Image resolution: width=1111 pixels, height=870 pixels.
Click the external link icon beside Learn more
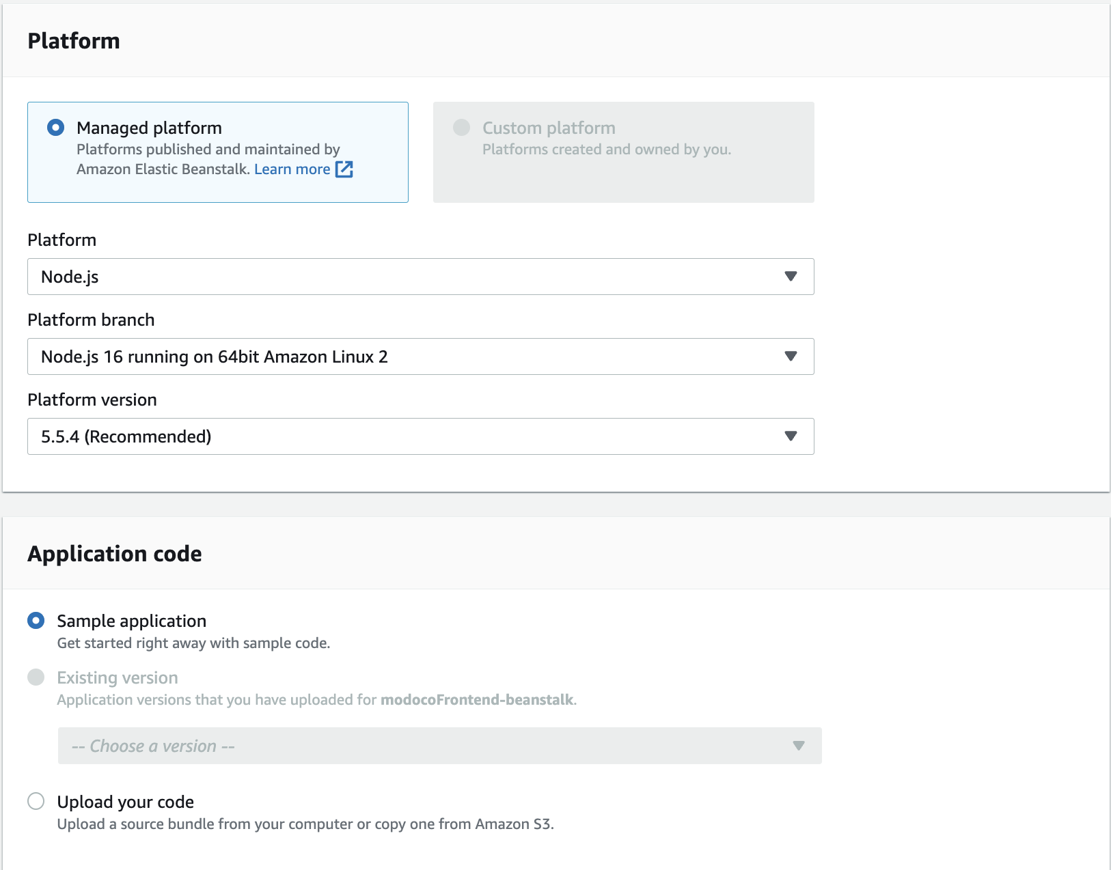pyautogui.click(x=344, y=169)
